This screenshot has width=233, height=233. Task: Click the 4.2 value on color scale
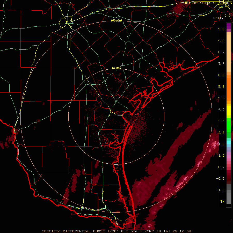[221, 110]
